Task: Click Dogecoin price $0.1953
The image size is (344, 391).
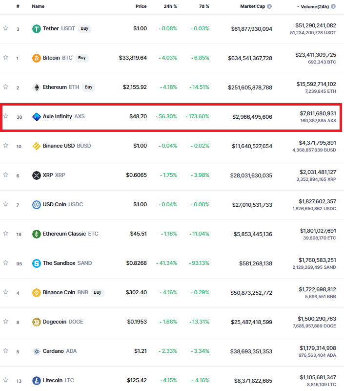Action: coord(137,322)
